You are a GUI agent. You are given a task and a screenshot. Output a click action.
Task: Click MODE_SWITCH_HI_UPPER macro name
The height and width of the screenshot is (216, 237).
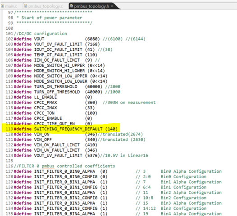[59, 65]
